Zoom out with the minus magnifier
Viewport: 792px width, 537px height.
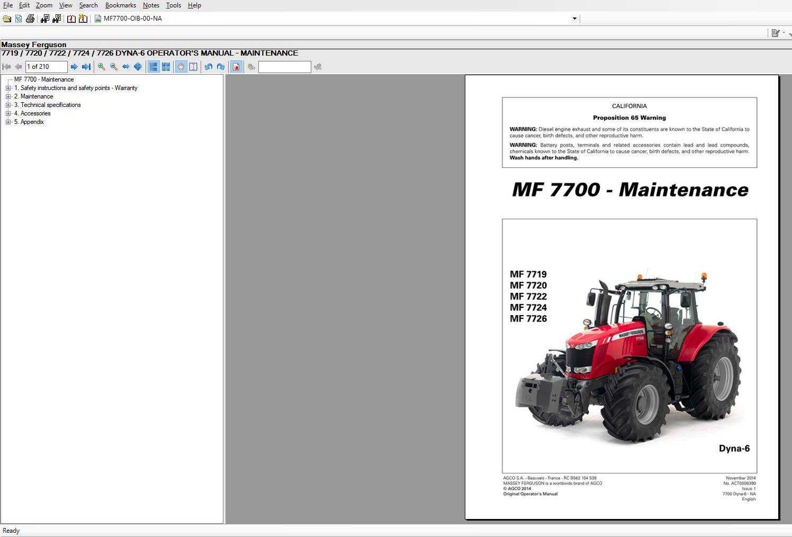tap(114, 67)
